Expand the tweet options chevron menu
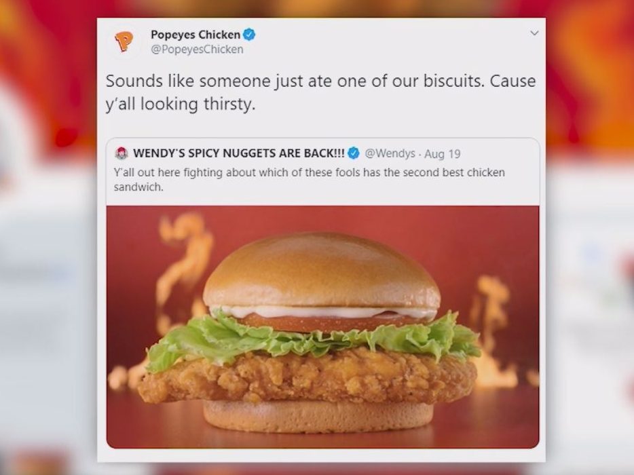This screenshot has height=475, width=634. (534, 33)
